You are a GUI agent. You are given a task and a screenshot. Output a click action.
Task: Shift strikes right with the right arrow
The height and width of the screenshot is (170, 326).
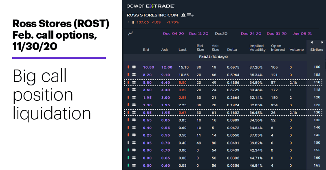click(322, 42)
